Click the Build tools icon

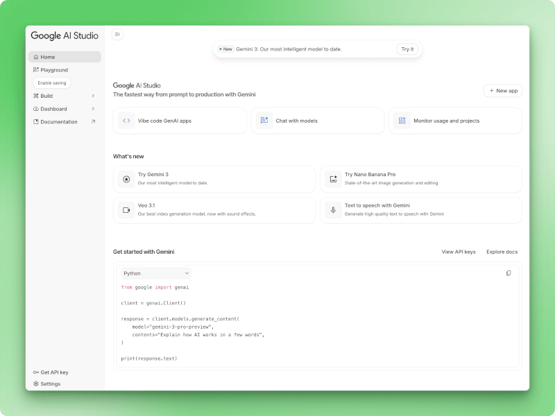pyautogui.click(x=37, y=96)
